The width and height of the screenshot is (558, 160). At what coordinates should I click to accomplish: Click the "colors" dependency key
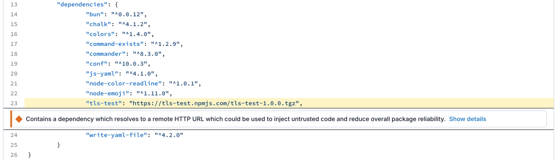100,34
